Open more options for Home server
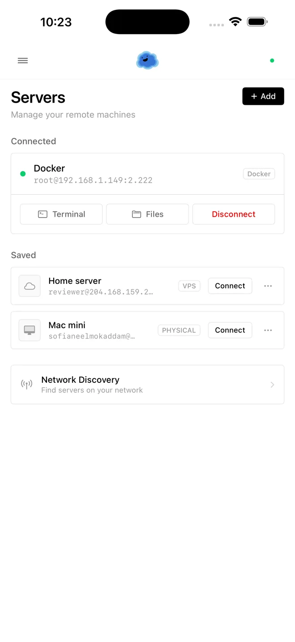The width and height of the screenshot is (295, 642). coord(268,286)
